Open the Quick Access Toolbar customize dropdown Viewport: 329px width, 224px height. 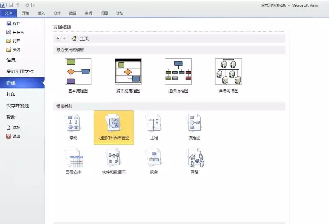pos(34,5)
